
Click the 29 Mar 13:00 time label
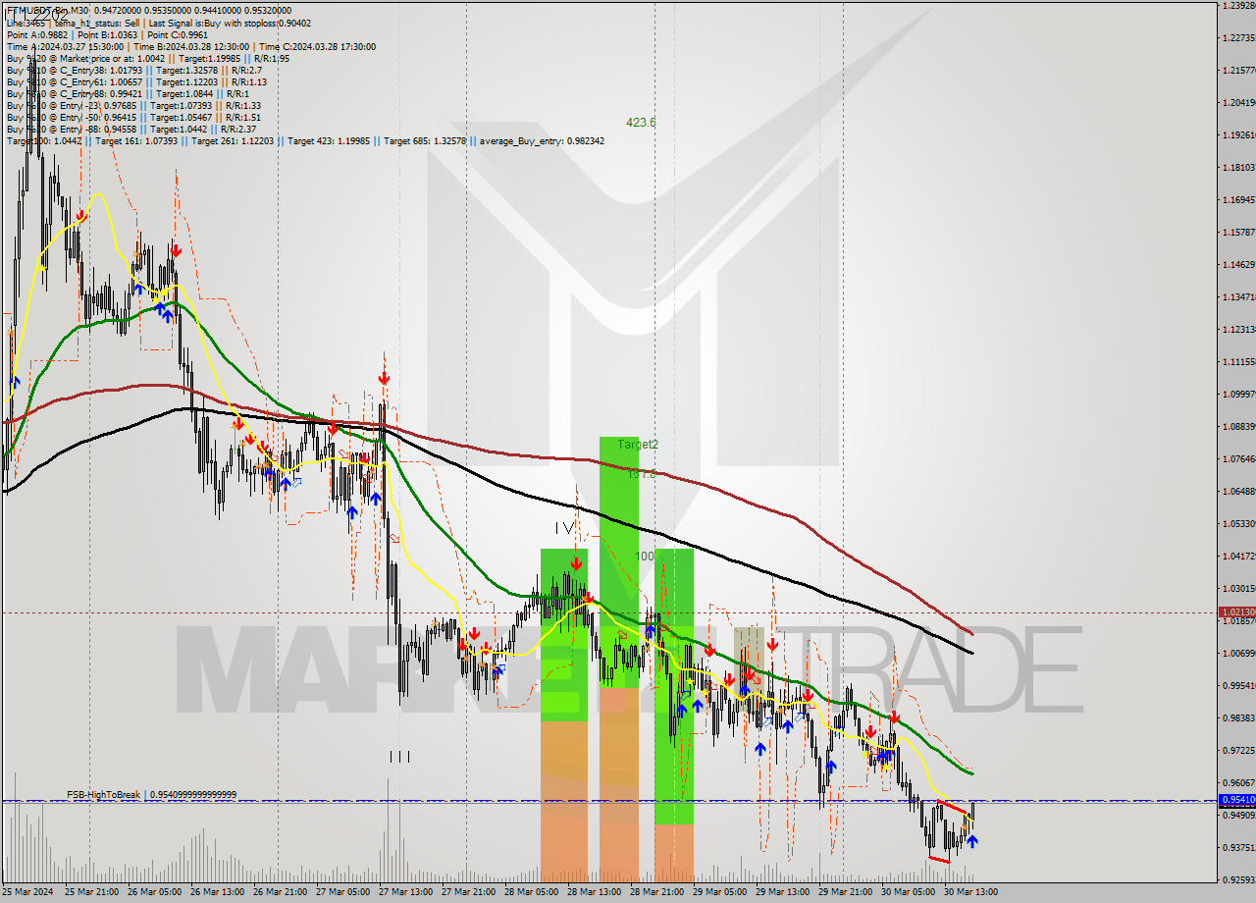click(781, 892)
